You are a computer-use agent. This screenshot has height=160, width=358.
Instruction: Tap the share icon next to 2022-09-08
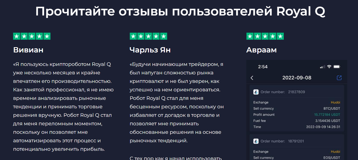point(339,78)
